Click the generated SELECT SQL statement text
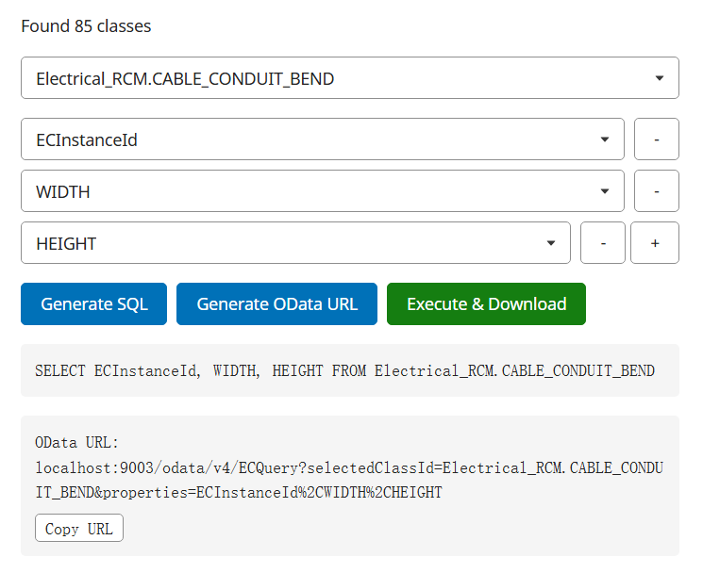The width and height of the screenshot is (703, 573). (344, 370)
